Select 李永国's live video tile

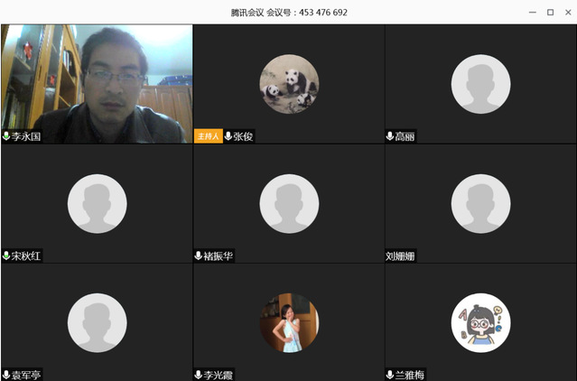pyautogui.click(x=97, y=81)
